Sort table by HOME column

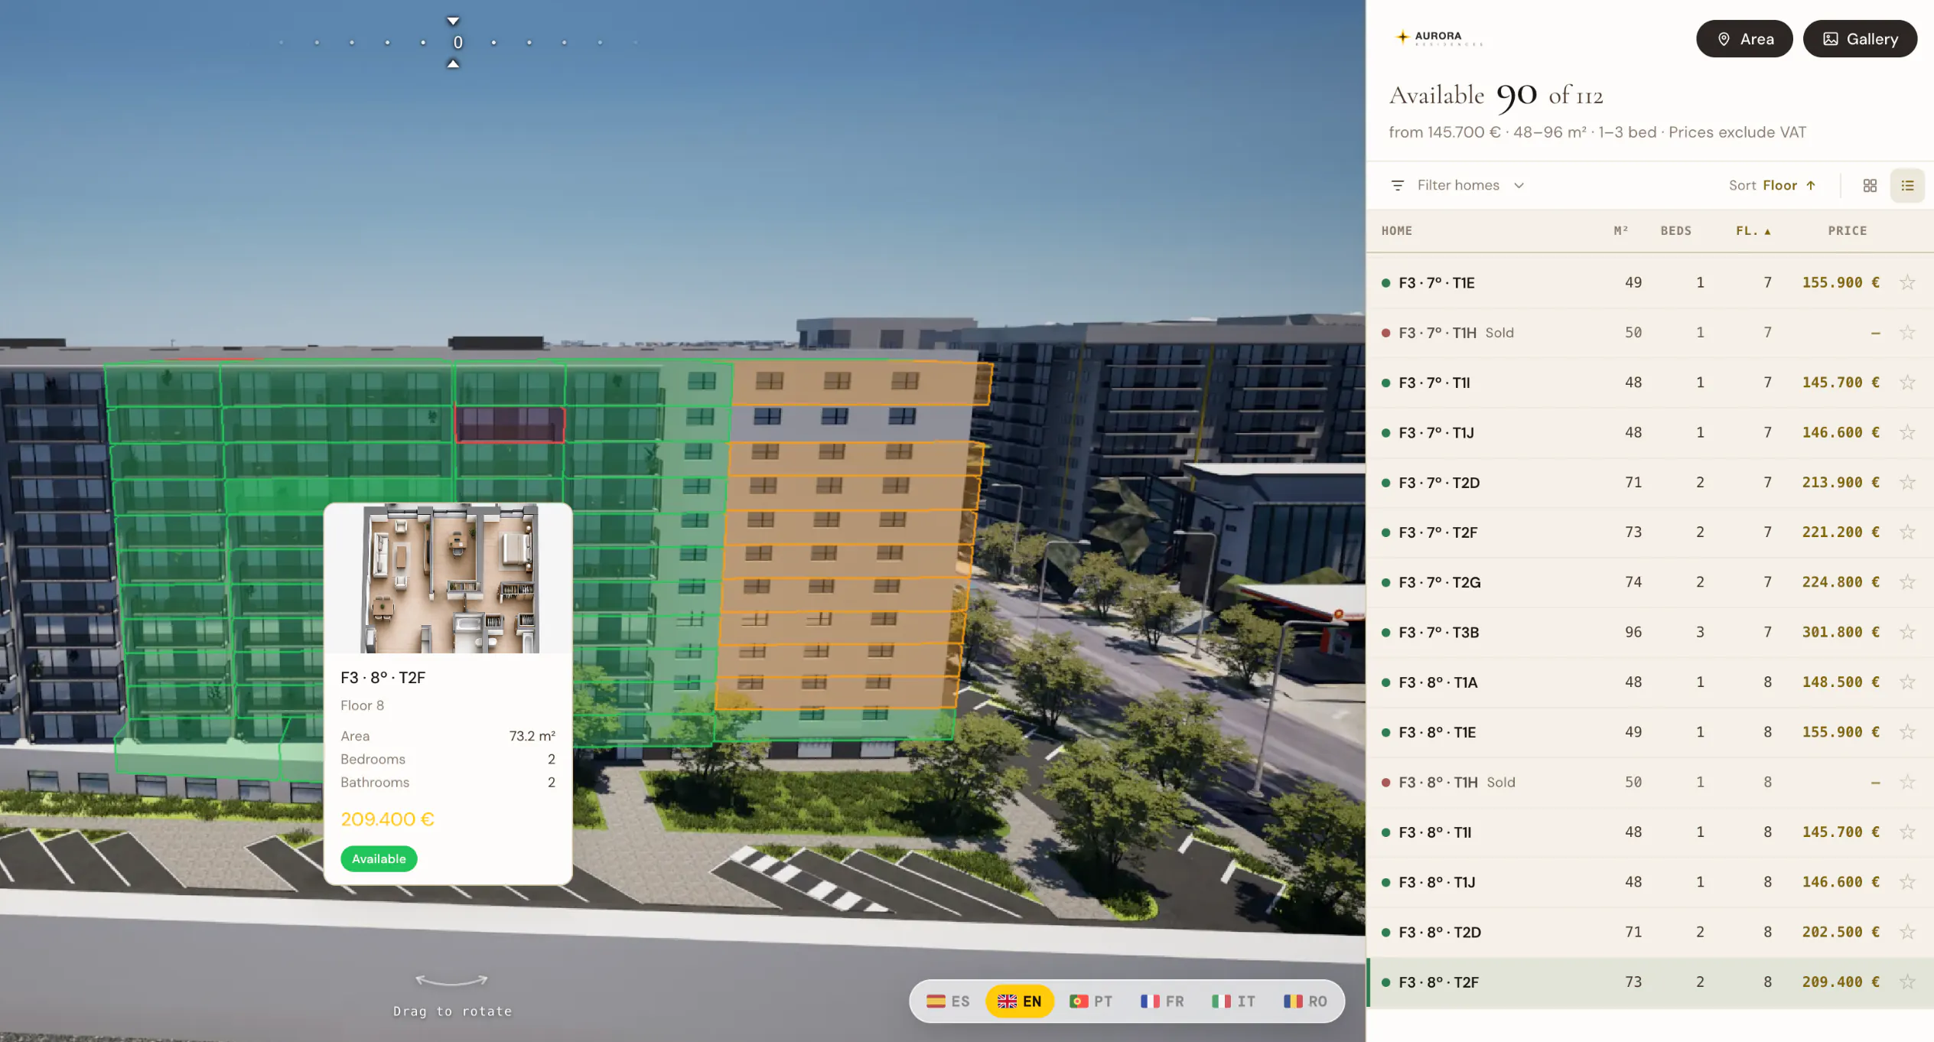(x=1397, y=230)
